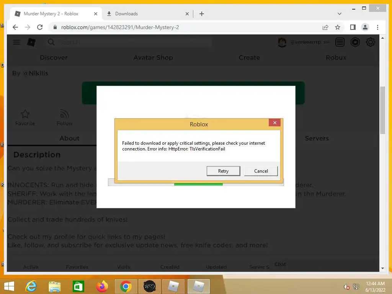Image resolution: width=392 pixels, height=294 pixels.
Task: Click the first Roblox taskbar button
Action: tap(173, 286)
